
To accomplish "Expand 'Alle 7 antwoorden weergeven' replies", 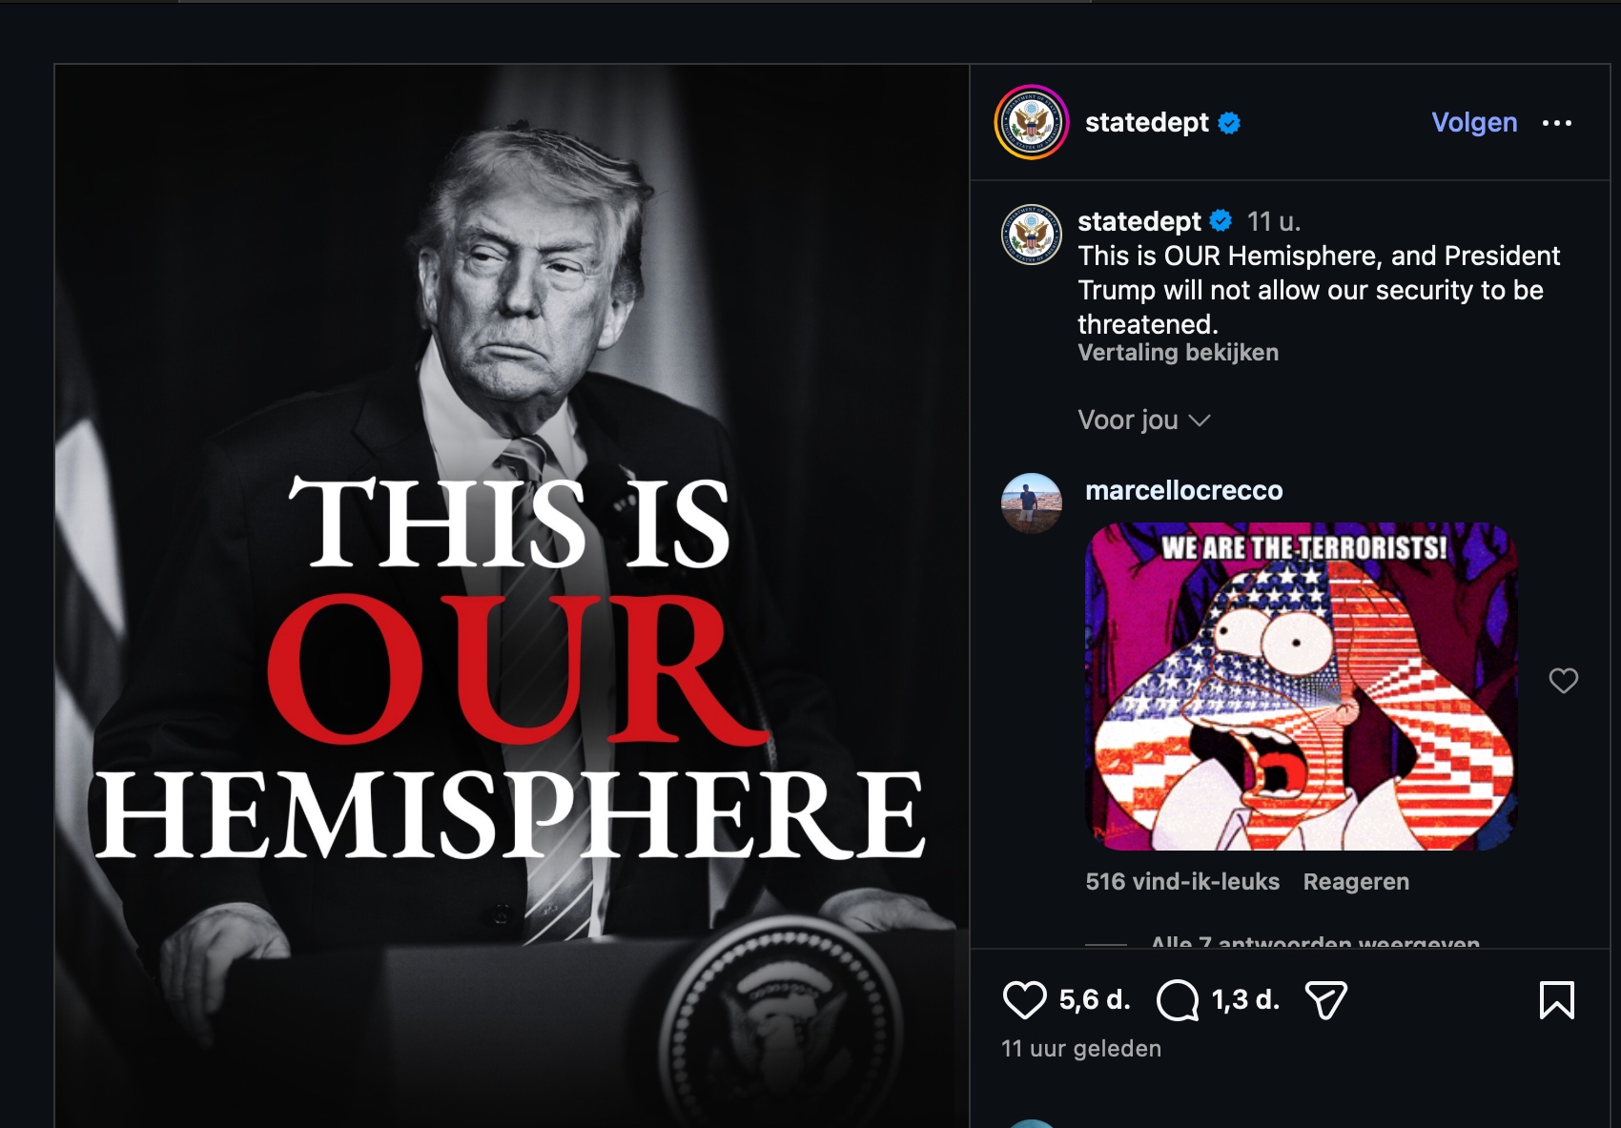I will [1315, 942].
